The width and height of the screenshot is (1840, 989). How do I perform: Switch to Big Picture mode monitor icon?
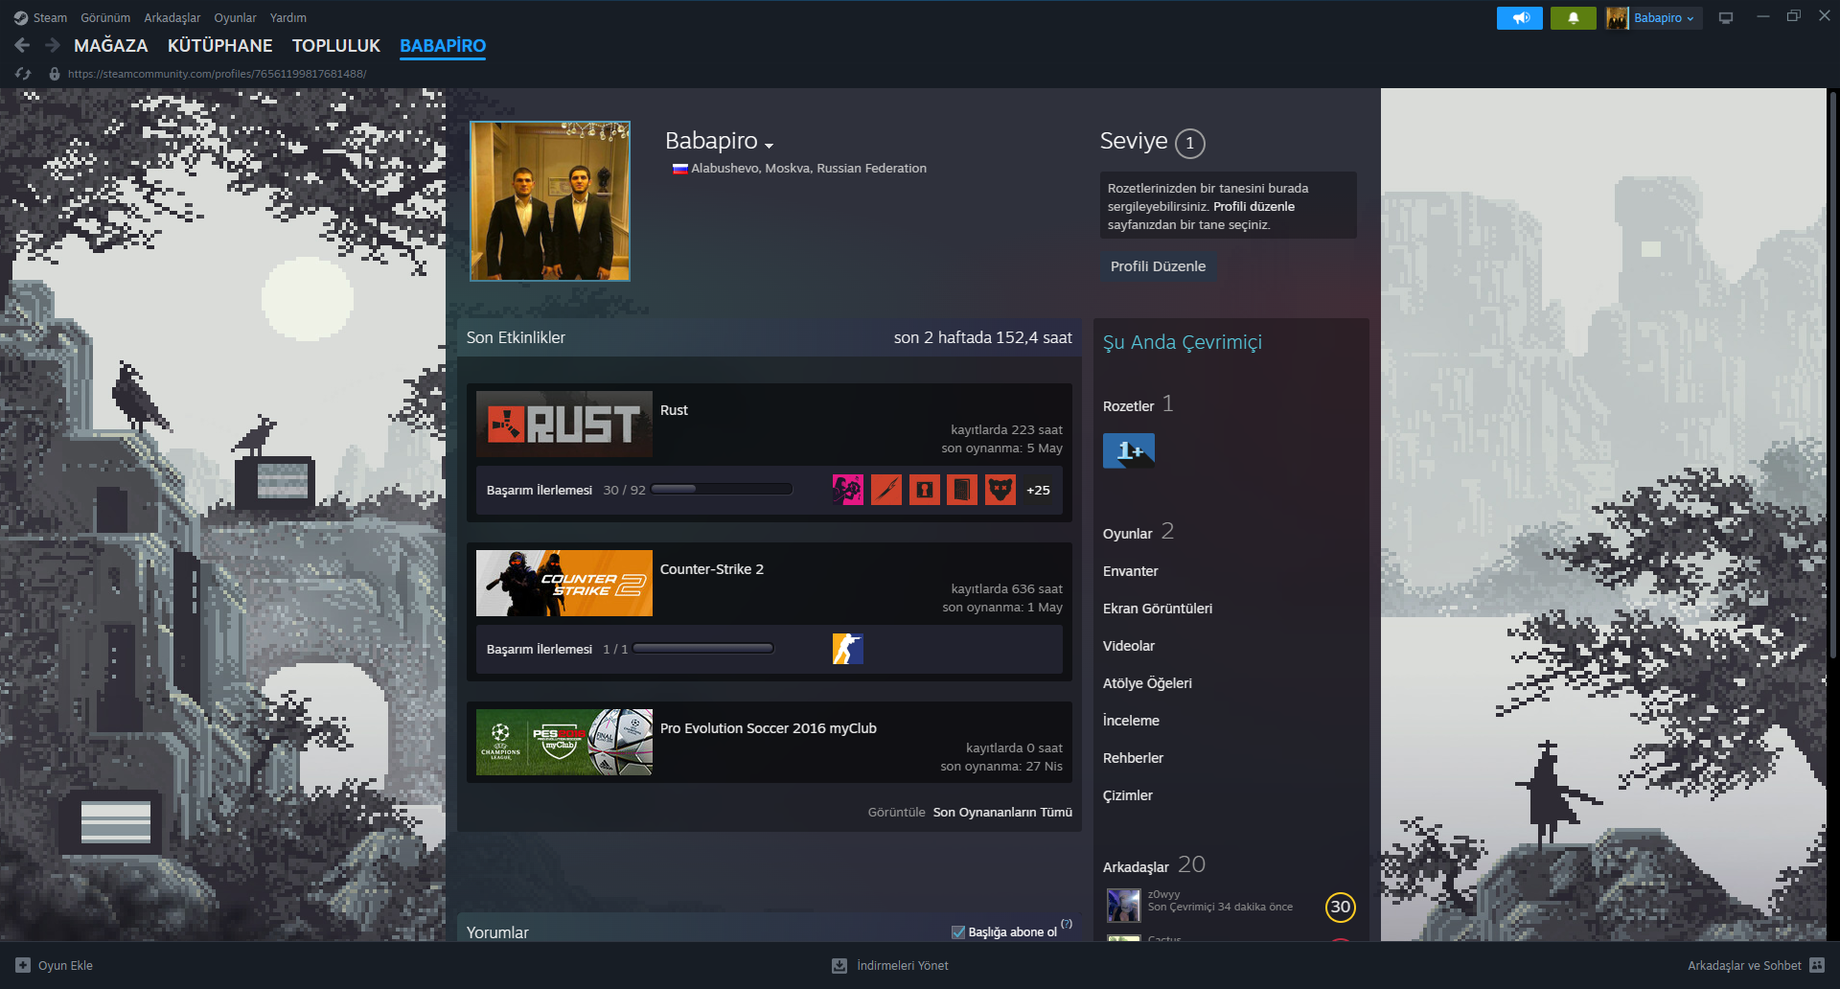[x=1726, y=17]
